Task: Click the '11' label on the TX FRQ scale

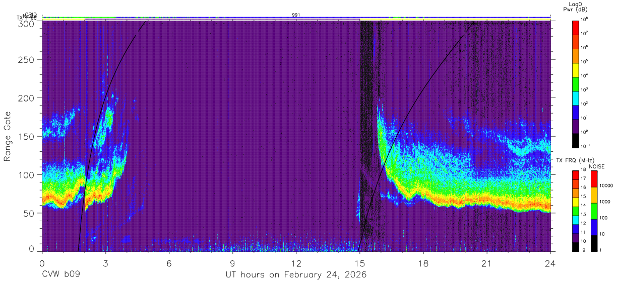Action: point(584,232)
